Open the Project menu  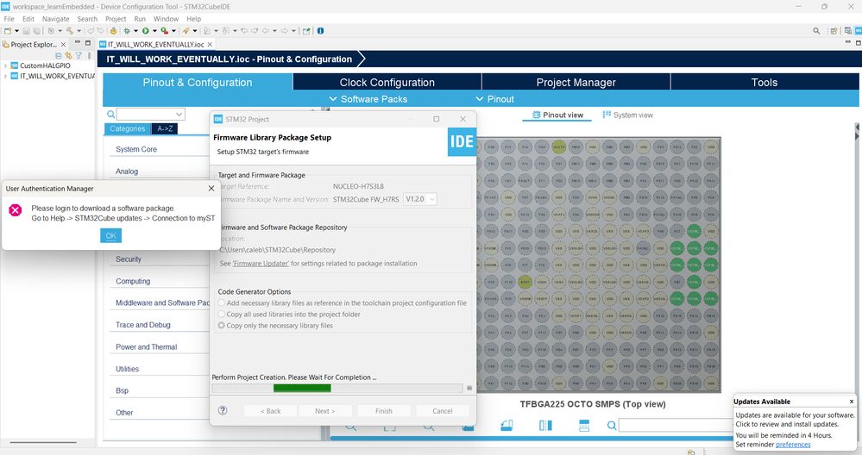coord(116,19)
